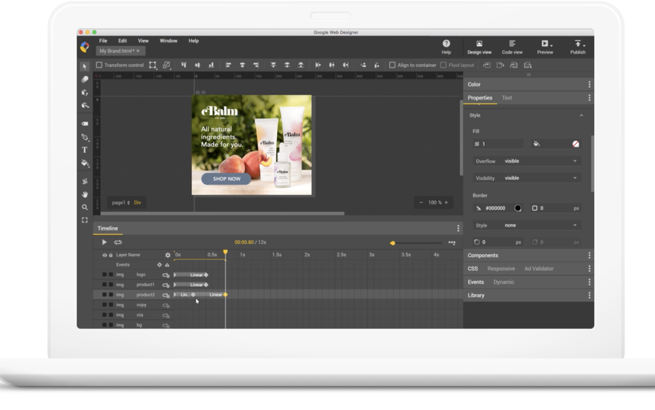Switch to Code view
The image size is (655, 410).
coord(512,47)
